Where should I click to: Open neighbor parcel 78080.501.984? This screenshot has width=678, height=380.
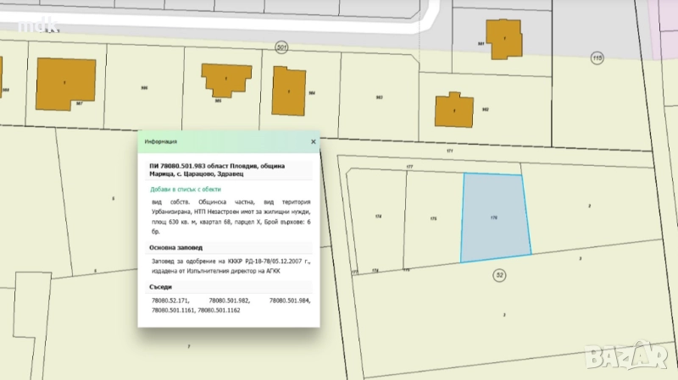tap(290, 300)
